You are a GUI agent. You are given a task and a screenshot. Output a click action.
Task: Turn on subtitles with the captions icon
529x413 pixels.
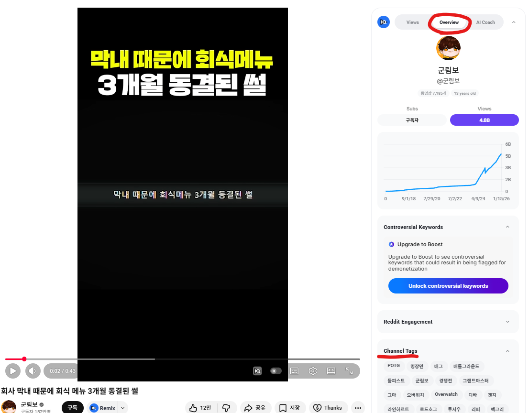(x=295, y=371)
